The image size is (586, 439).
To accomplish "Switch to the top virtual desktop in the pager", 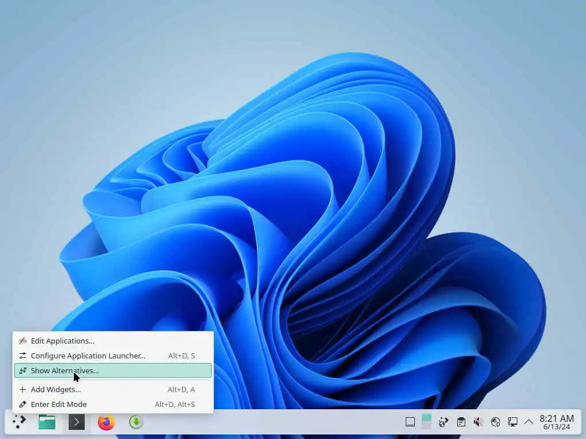I will pos(426,418).
